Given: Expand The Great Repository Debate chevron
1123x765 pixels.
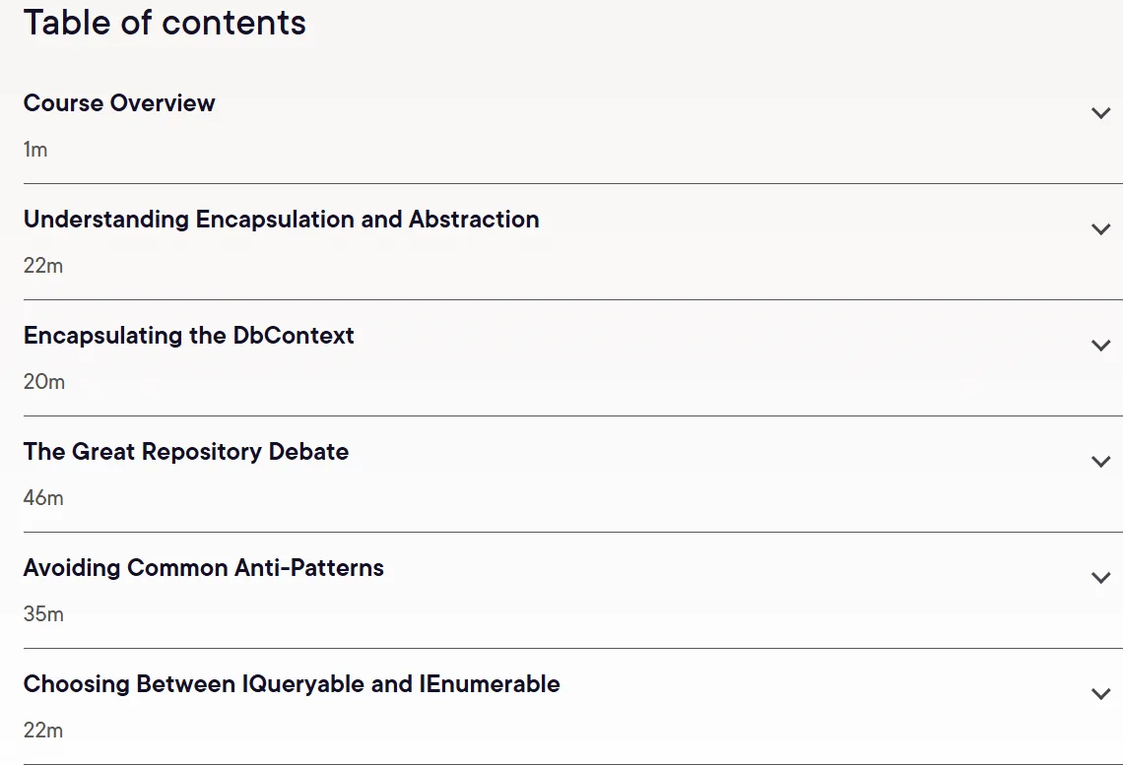Looking at the screenshot, I should point(1100,462).
